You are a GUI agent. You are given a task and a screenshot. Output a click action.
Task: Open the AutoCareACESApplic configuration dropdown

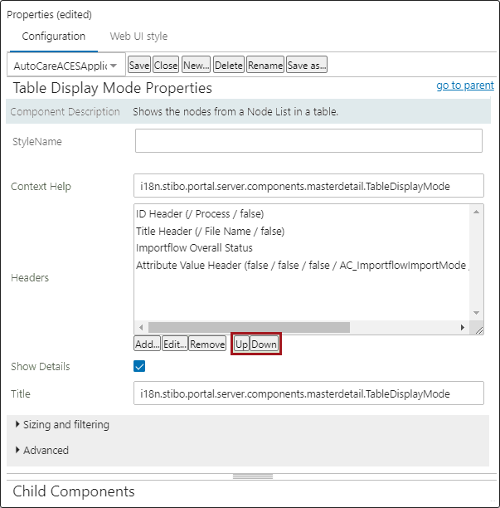point(66,66)
